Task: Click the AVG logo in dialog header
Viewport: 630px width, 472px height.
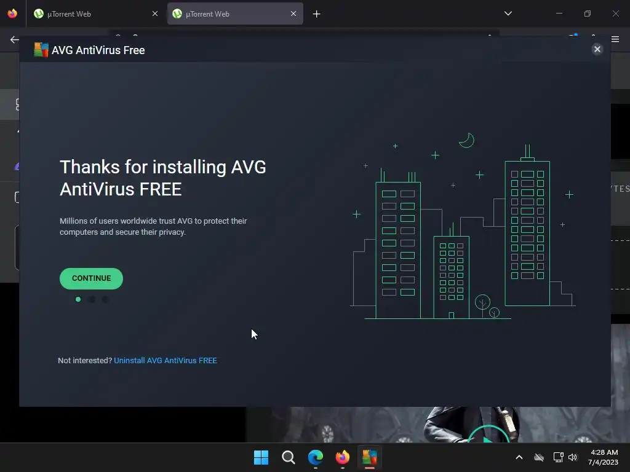Action: pos(41,50)
